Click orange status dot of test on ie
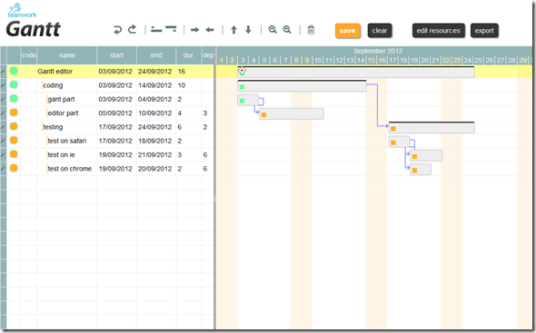This screenshot has height=333, width=536. tap(14, 154)
